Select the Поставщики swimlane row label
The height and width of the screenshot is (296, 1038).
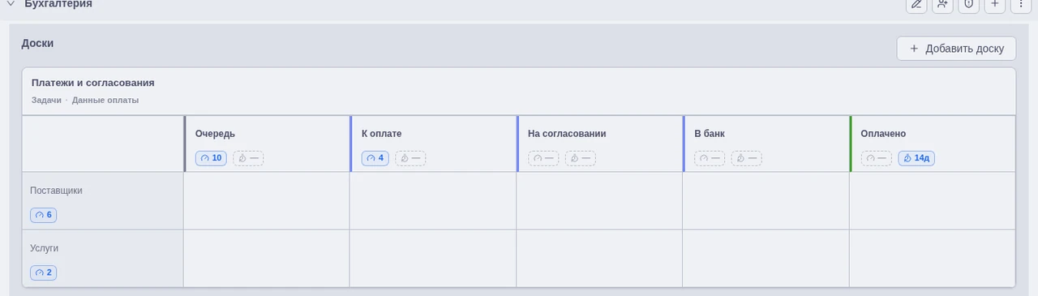[56, 191]
